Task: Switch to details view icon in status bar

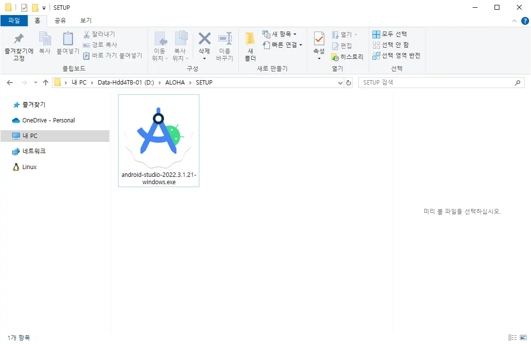Action: (x=513, y=338)
